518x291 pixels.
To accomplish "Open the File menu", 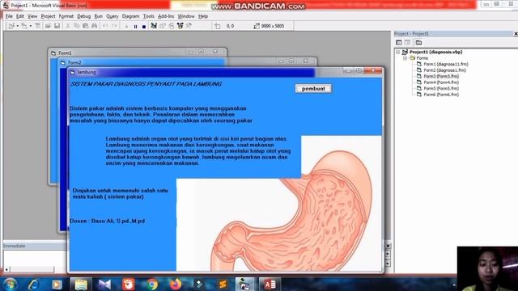I will 9,16.
